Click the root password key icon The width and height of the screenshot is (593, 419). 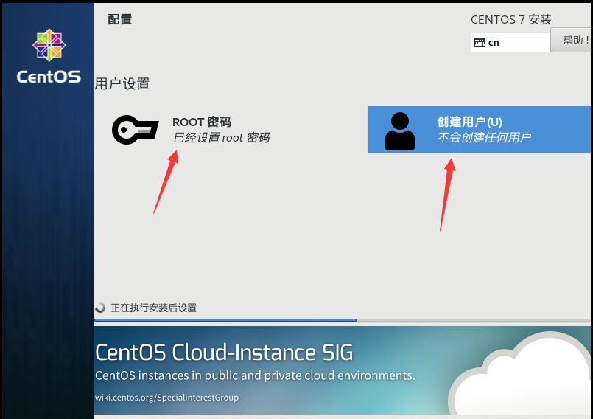click(135, 130)
